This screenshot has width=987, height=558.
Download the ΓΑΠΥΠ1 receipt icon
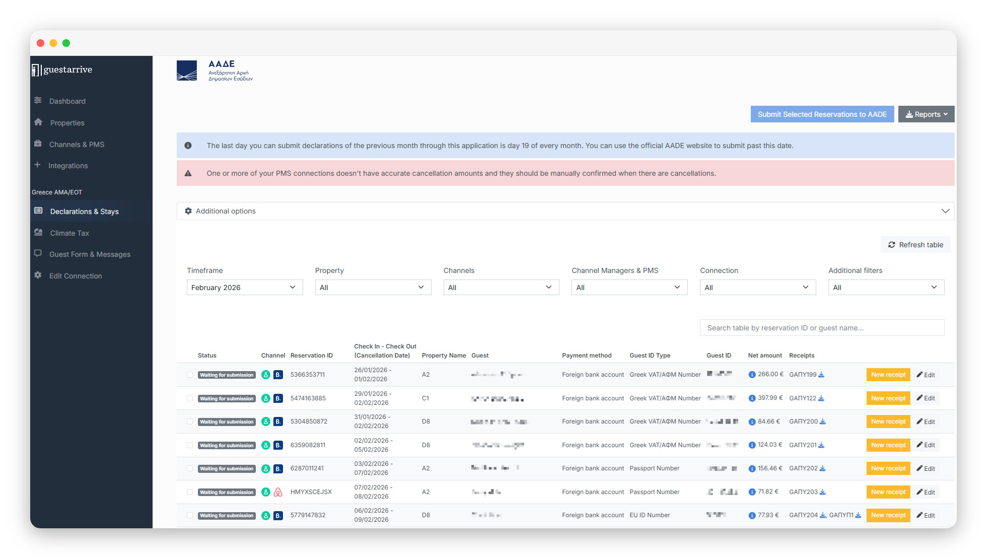[x=858, y=515]
